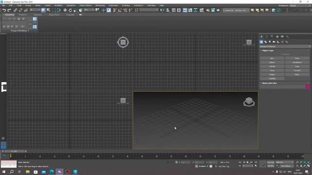Switch to the Utilities command panel
The width and height of the screenshot is (312, 175).
287,37
